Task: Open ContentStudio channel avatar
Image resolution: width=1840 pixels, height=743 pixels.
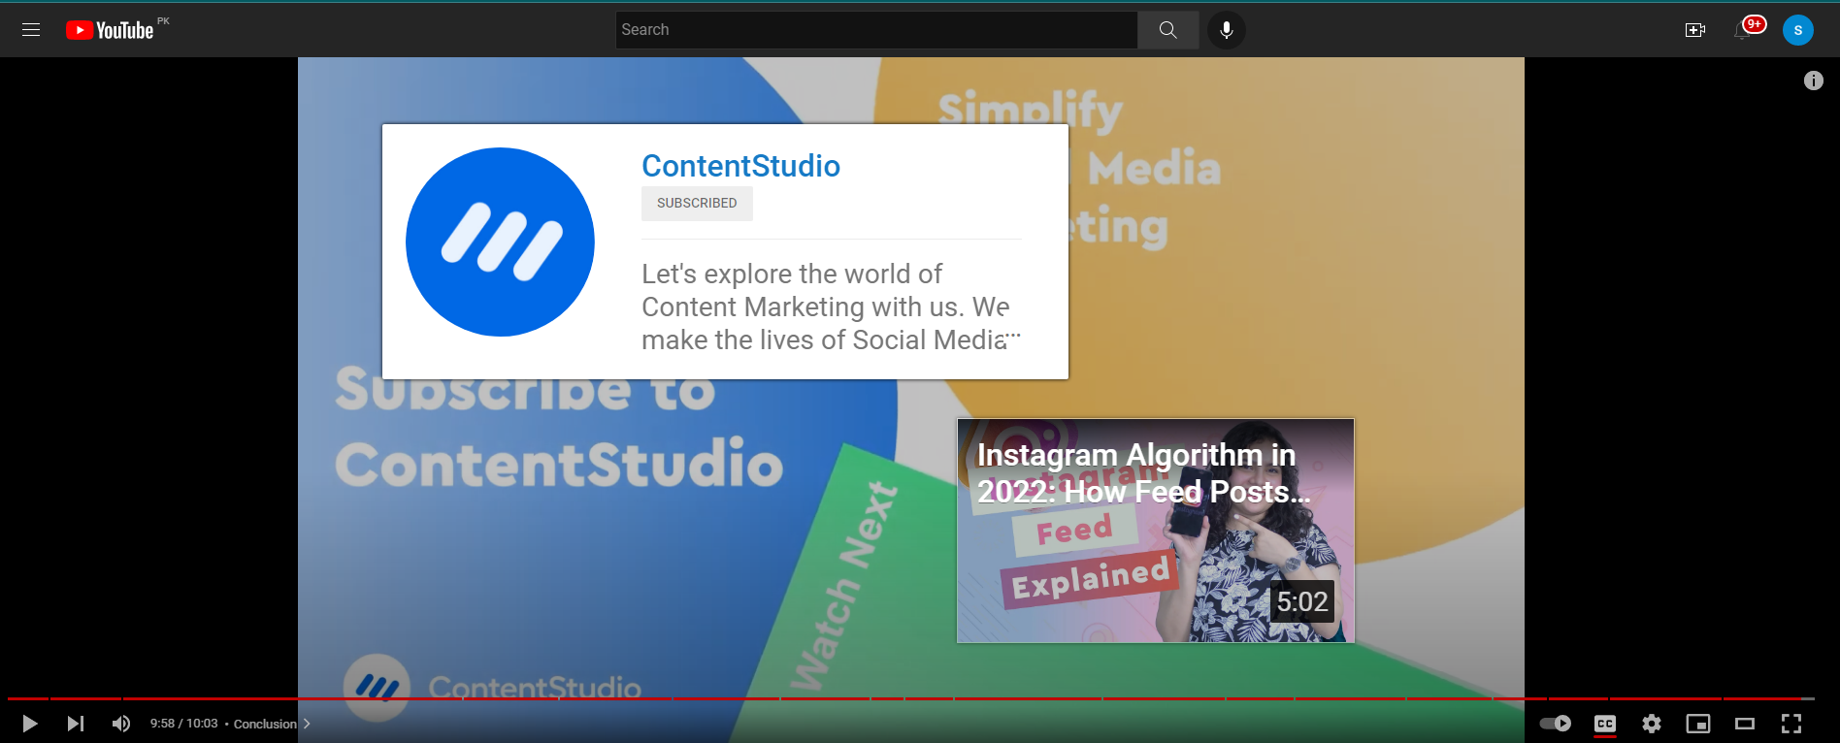Action: tap(500, 242)
